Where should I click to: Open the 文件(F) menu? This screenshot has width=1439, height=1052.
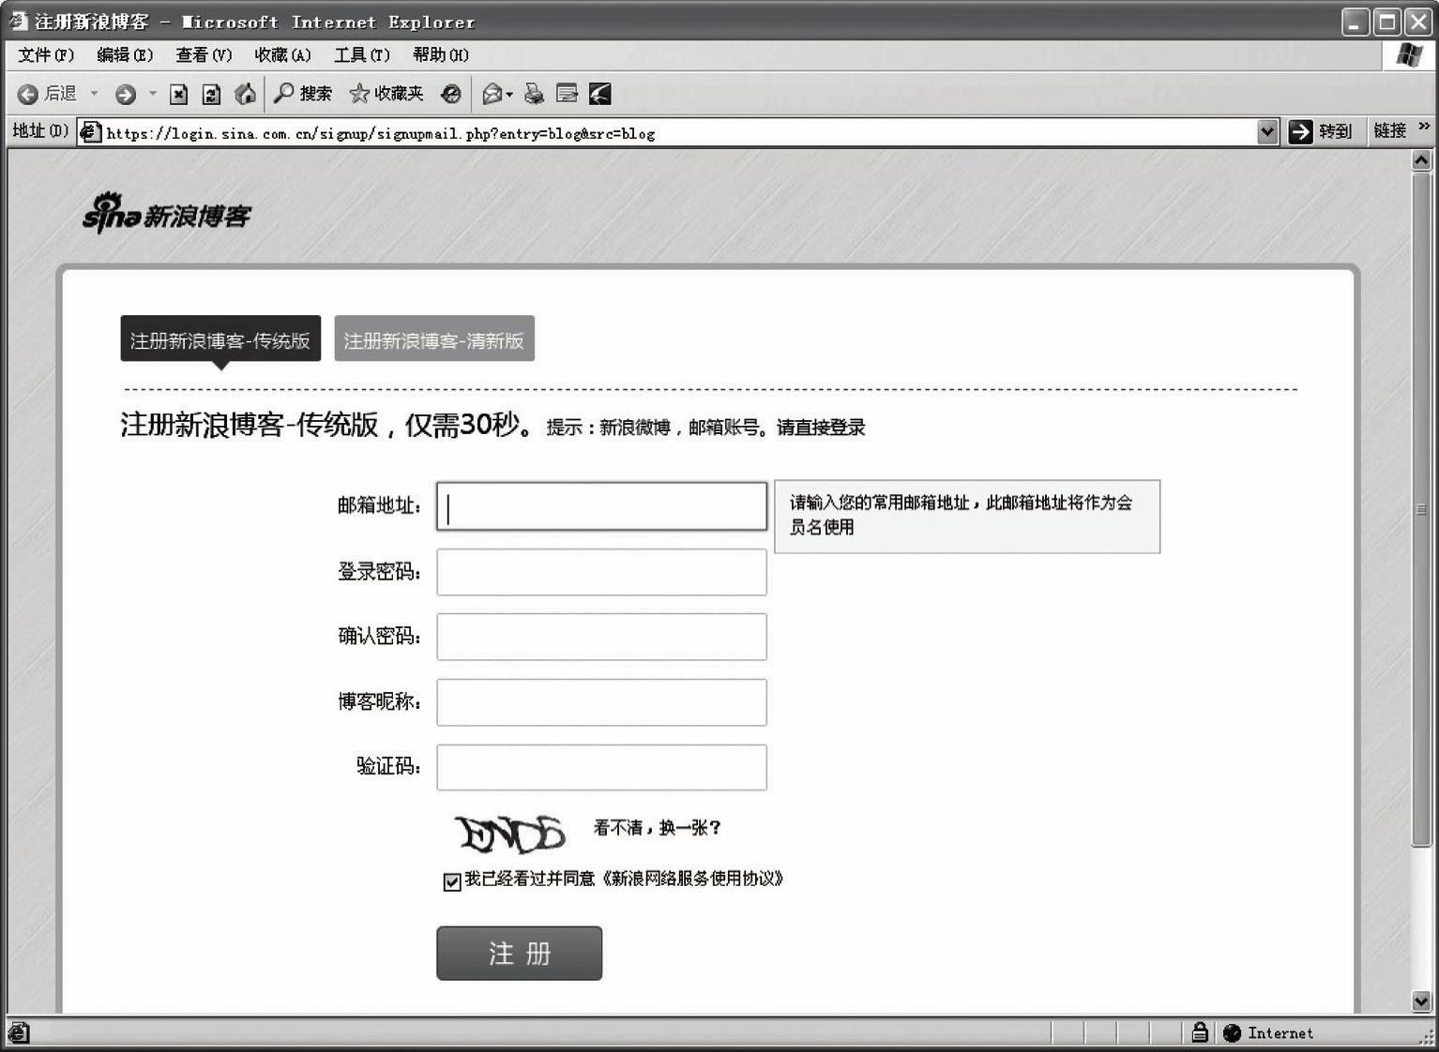46,55
